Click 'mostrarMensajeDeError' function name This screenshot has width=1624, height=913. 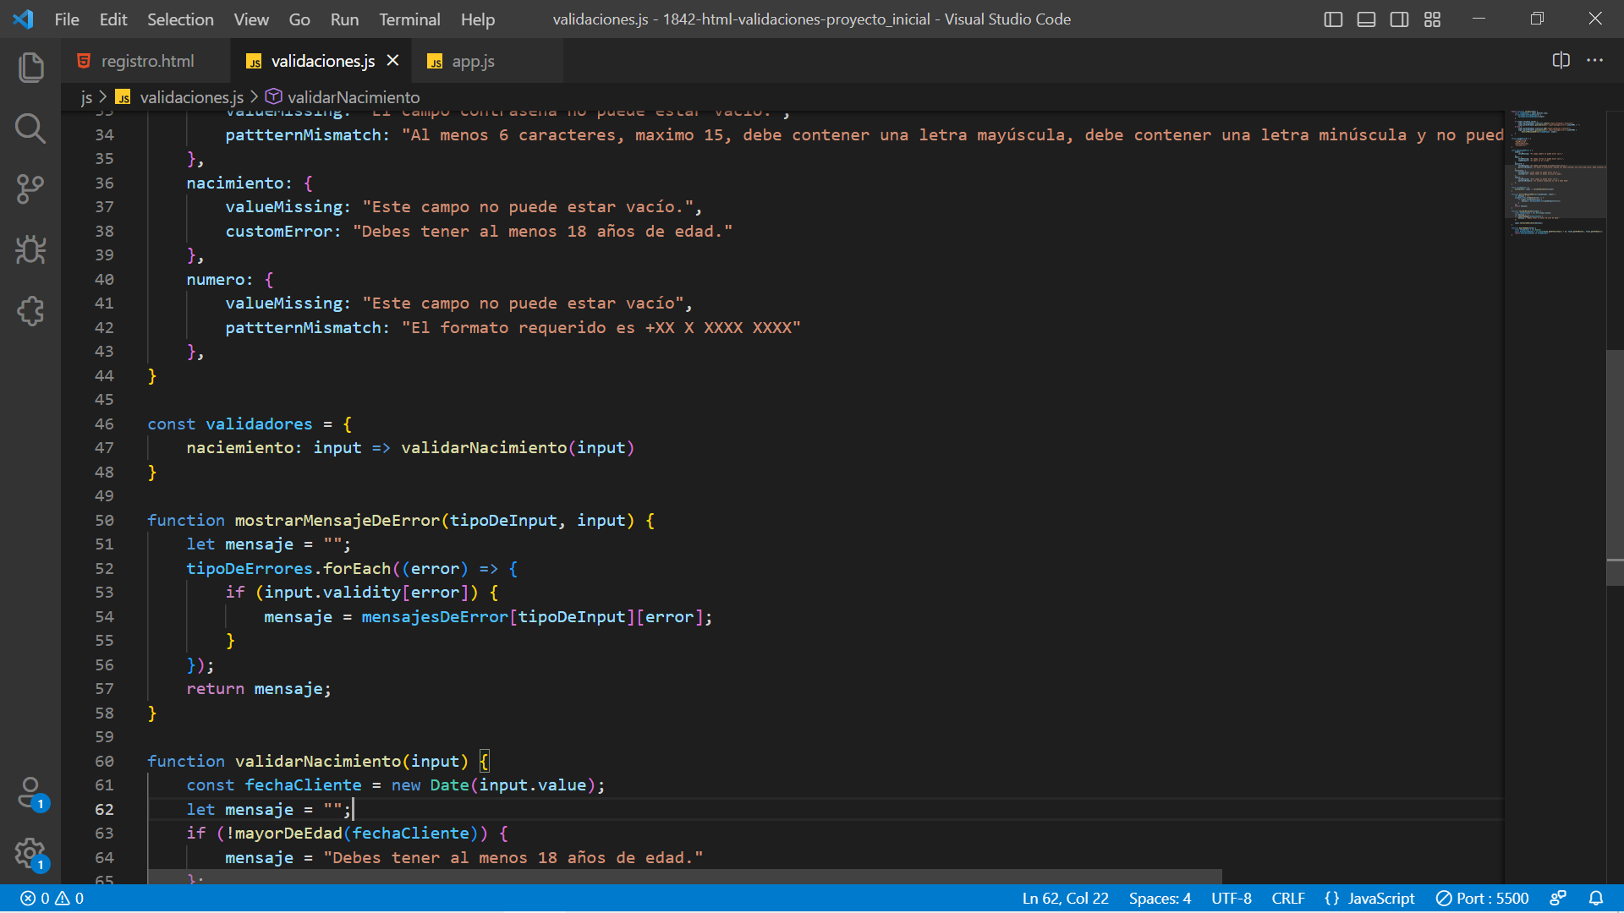[337, 521]
